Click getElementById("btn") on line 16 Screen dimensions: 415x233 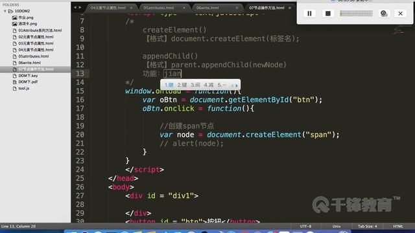click(x=273, y=100)
